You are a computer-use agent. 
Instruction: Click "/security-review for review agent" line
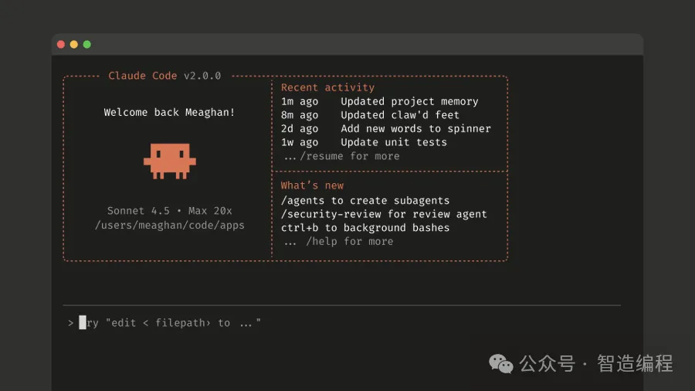click(x=384, y=215)
